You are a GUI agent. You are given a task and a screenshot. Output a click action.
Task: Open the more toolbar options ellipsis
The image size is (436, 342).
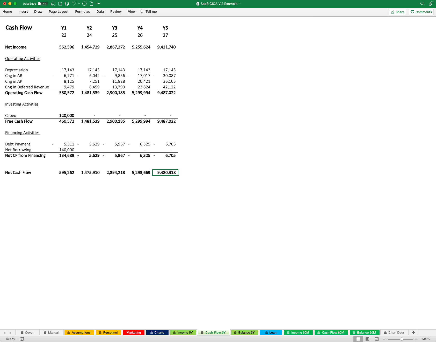(98, 4)
